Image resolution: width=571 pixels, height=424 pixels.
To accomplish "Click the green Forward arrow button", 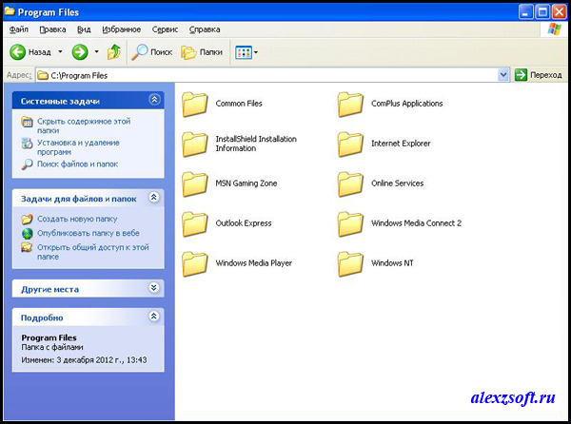I will coord(80,51).
